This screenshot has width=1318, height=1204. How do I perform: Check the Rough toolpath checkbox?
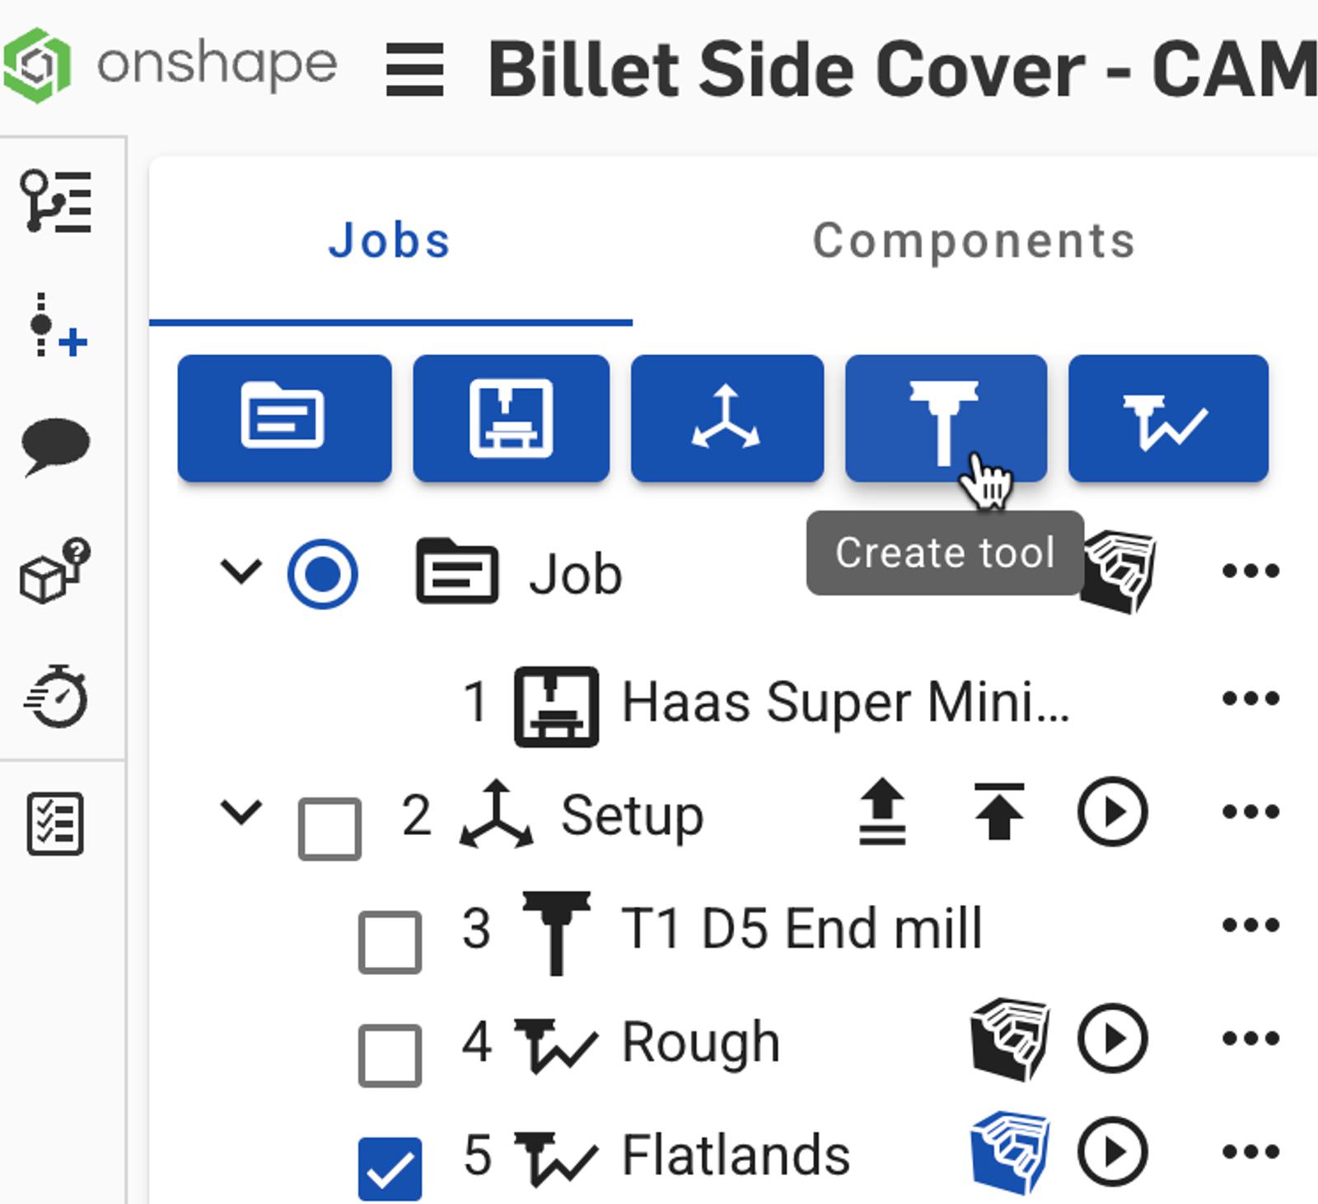[390, 1055]
